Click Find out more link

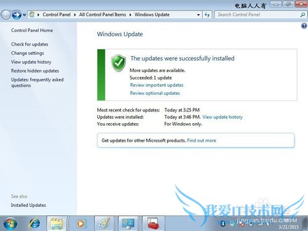201,140
